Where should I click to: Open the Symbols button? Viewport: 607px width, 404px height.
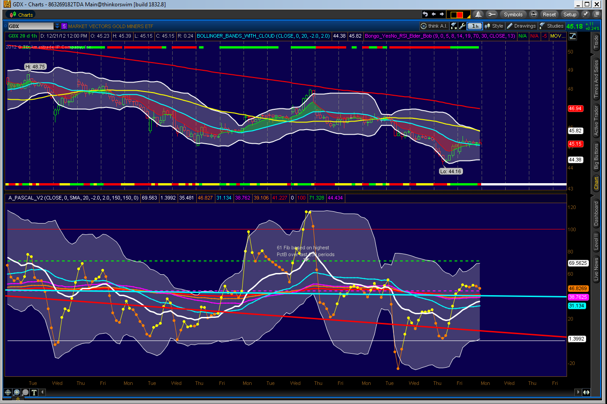point(513,15)
